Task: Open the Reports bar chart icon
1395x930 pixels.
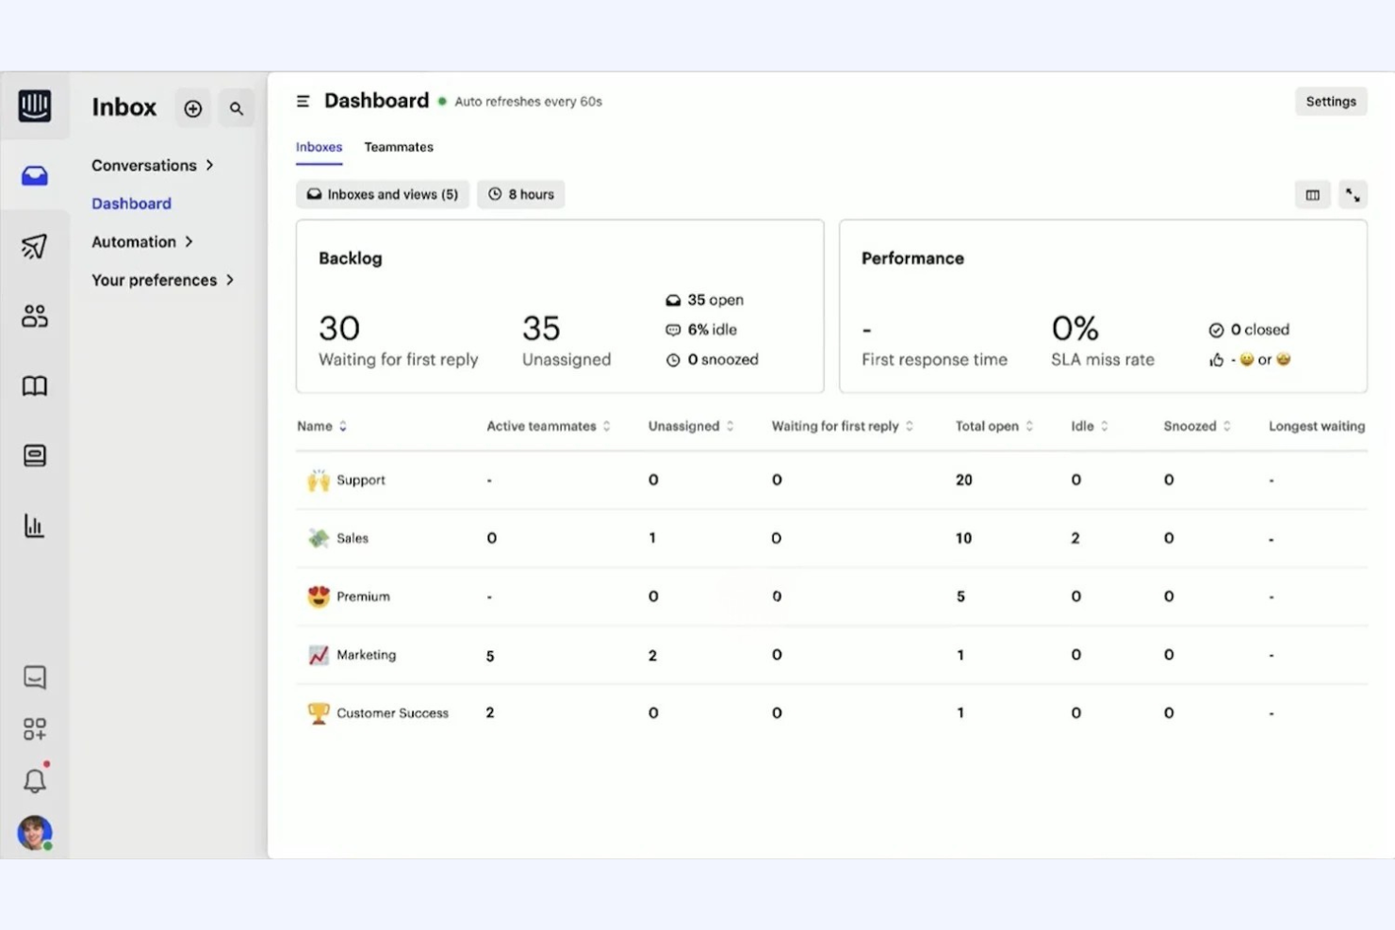Action: [x=35, y=526]
